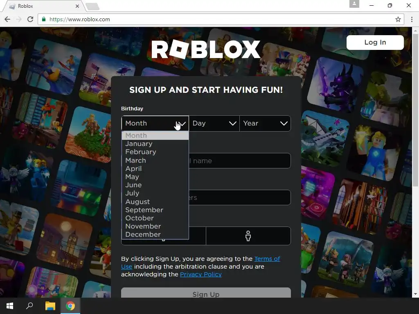
Task: Select December from month list
Action: tap(155, 234)
